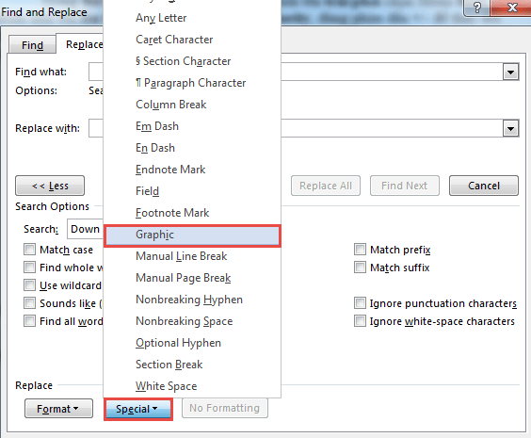Click the Cancel button
531x438 pixels.
tap(484, 186)
